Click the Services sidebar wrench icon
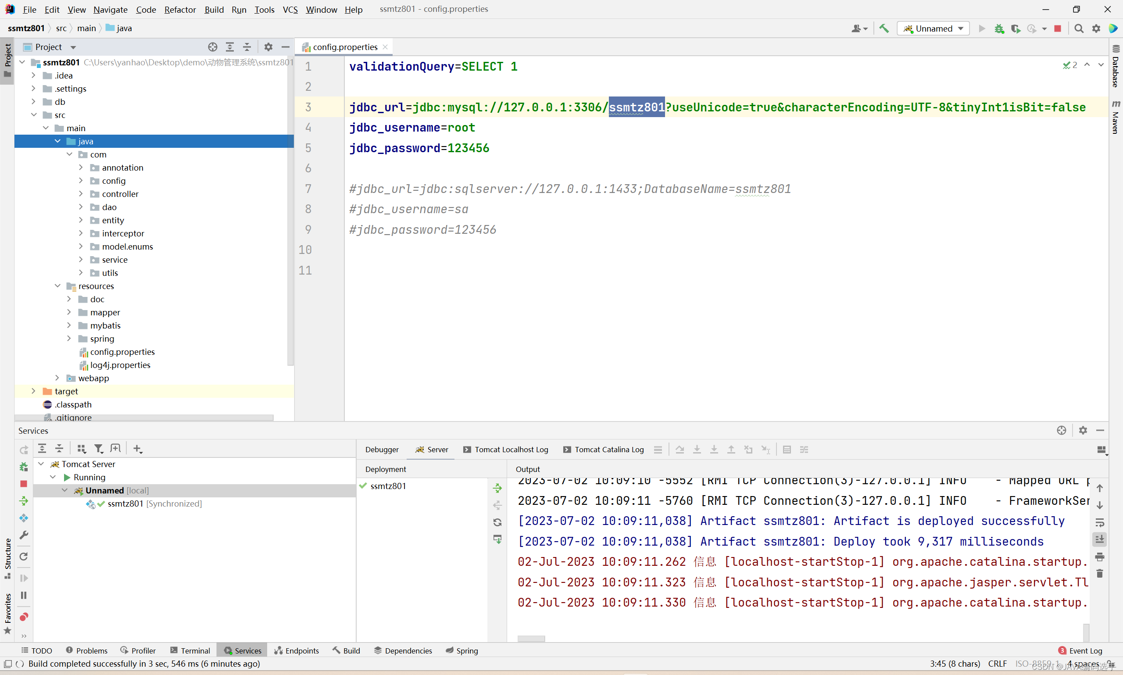The width and height of the screenshot is (1123, 675). 24,535
